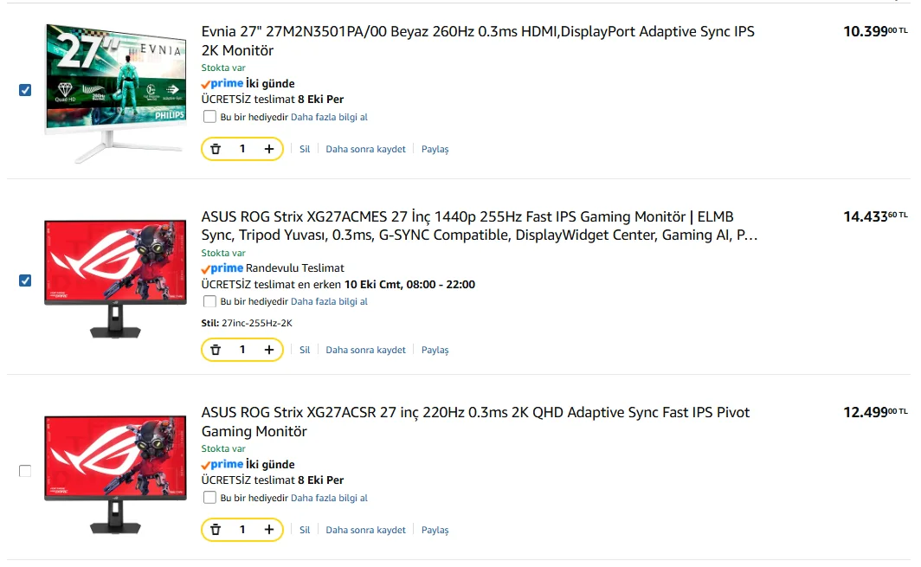The image size is (921, 567).
Task: Open the ASUS XG27ACMES product thumbnail
Action: click(x=116, y=279)
